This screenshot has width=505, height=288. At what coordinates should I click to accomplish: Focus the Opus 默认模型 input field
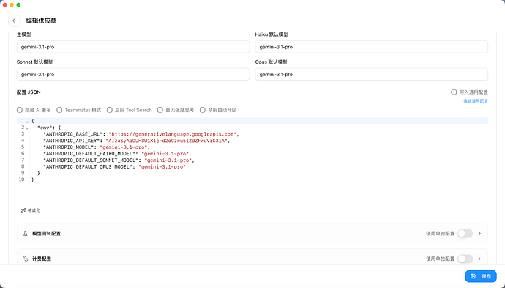[371, 75]
